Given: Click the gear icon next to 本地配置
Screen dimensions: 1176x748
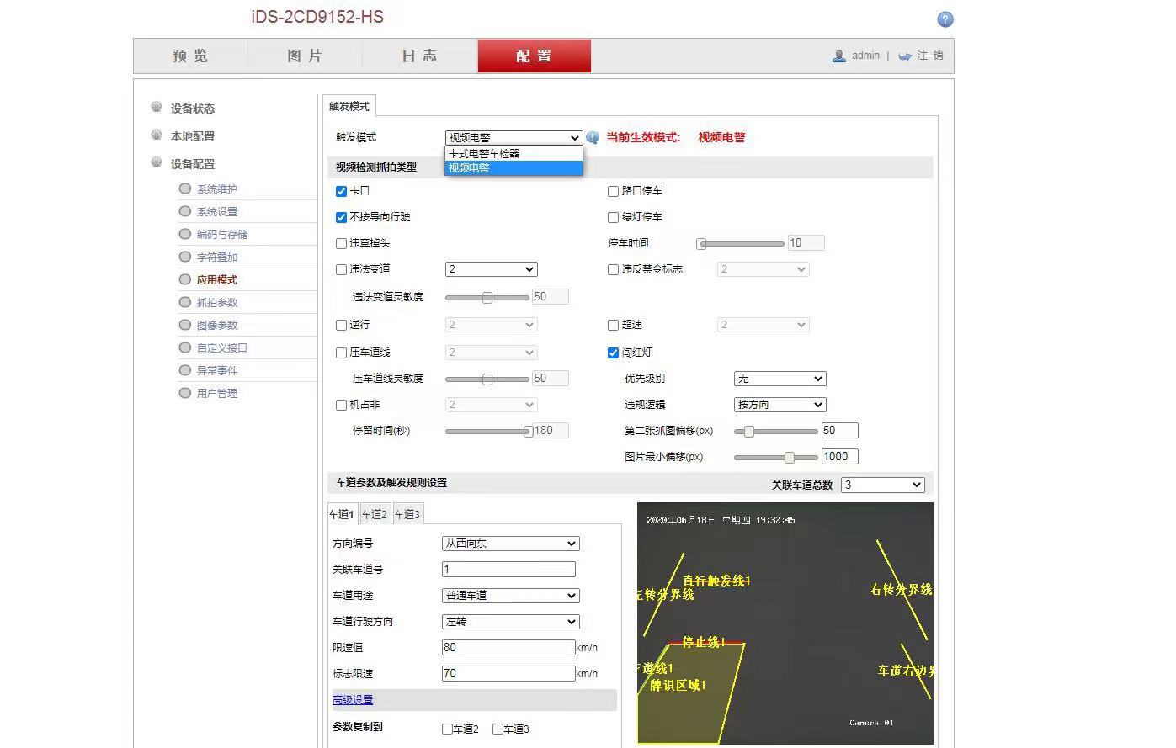Looking at the screenshot, I should pos(157,135).
